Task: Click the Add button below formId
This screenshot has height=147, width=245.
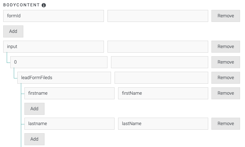Action: (x=13, y=31)
